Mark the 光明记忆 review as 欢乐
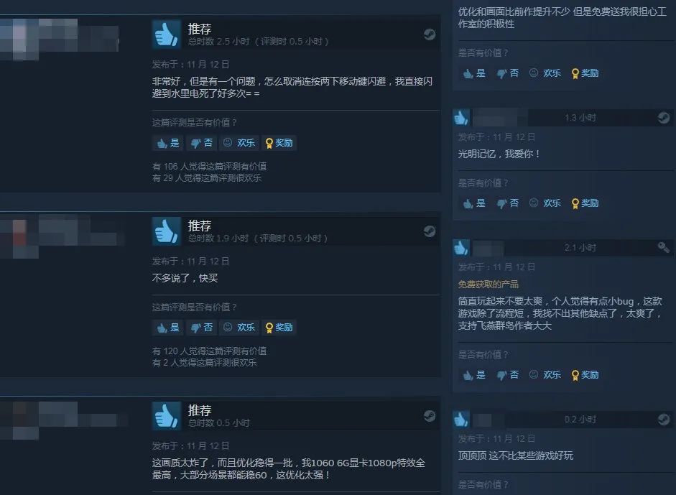 (x=545, y=203)
